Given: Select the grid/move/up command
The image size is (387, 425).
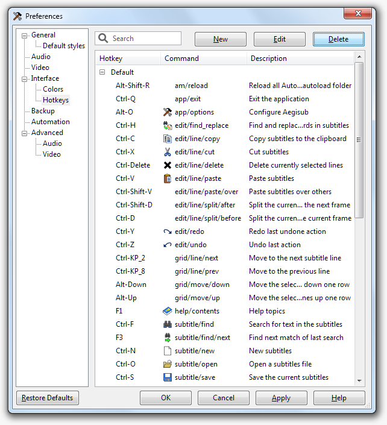Looking at the screenshot, I should [x=197, y=298].
